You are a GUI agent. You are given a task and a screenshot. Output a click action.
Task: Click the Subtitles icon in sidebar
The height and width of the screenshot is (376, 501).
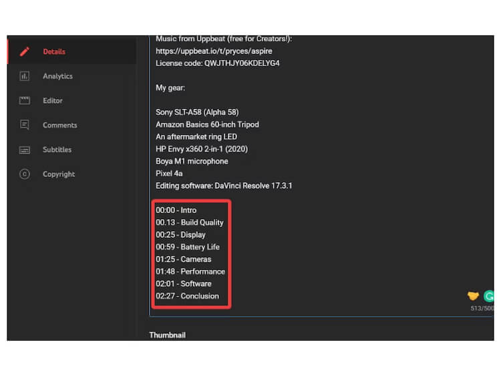[25, 150]
